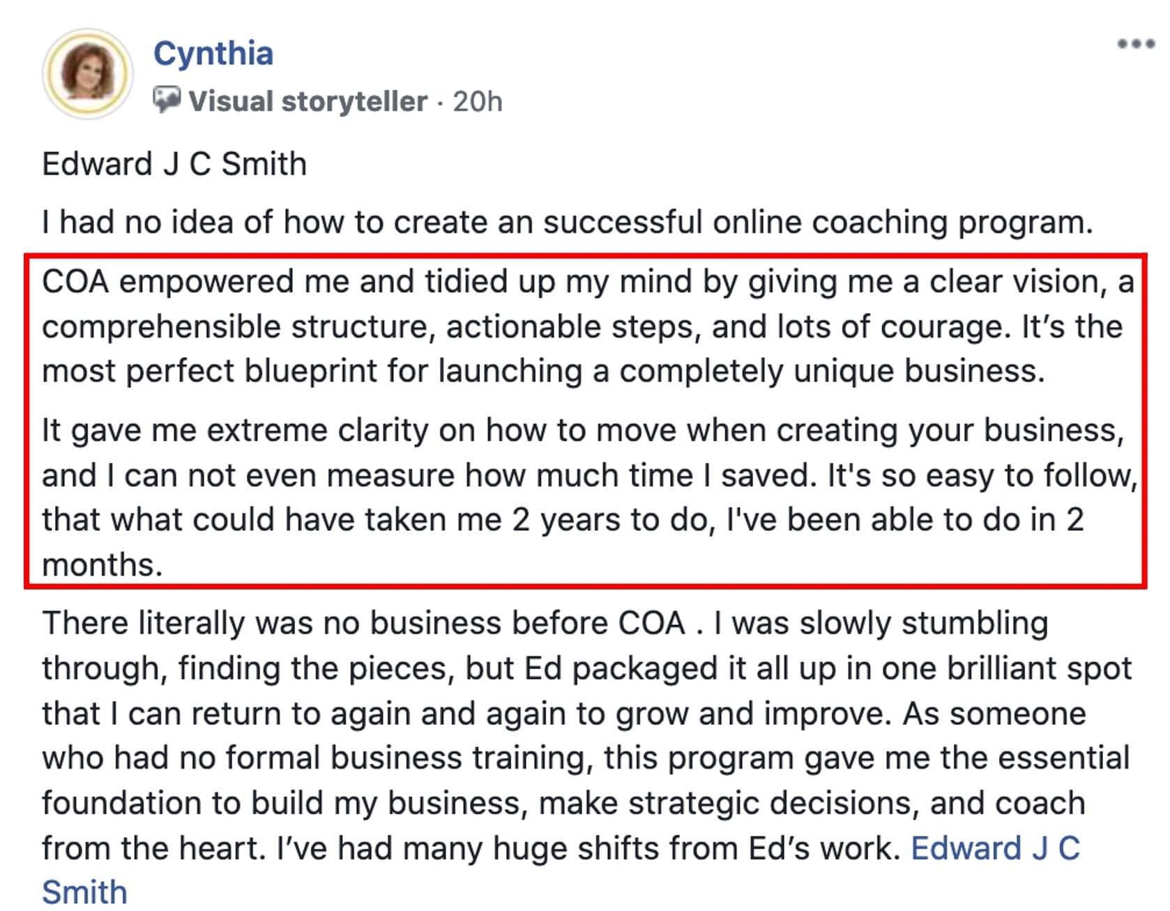The width and height of the screenshot is (1170, 911).
Task: Click the what could have taken 2 years line
Action: point(563,520)
